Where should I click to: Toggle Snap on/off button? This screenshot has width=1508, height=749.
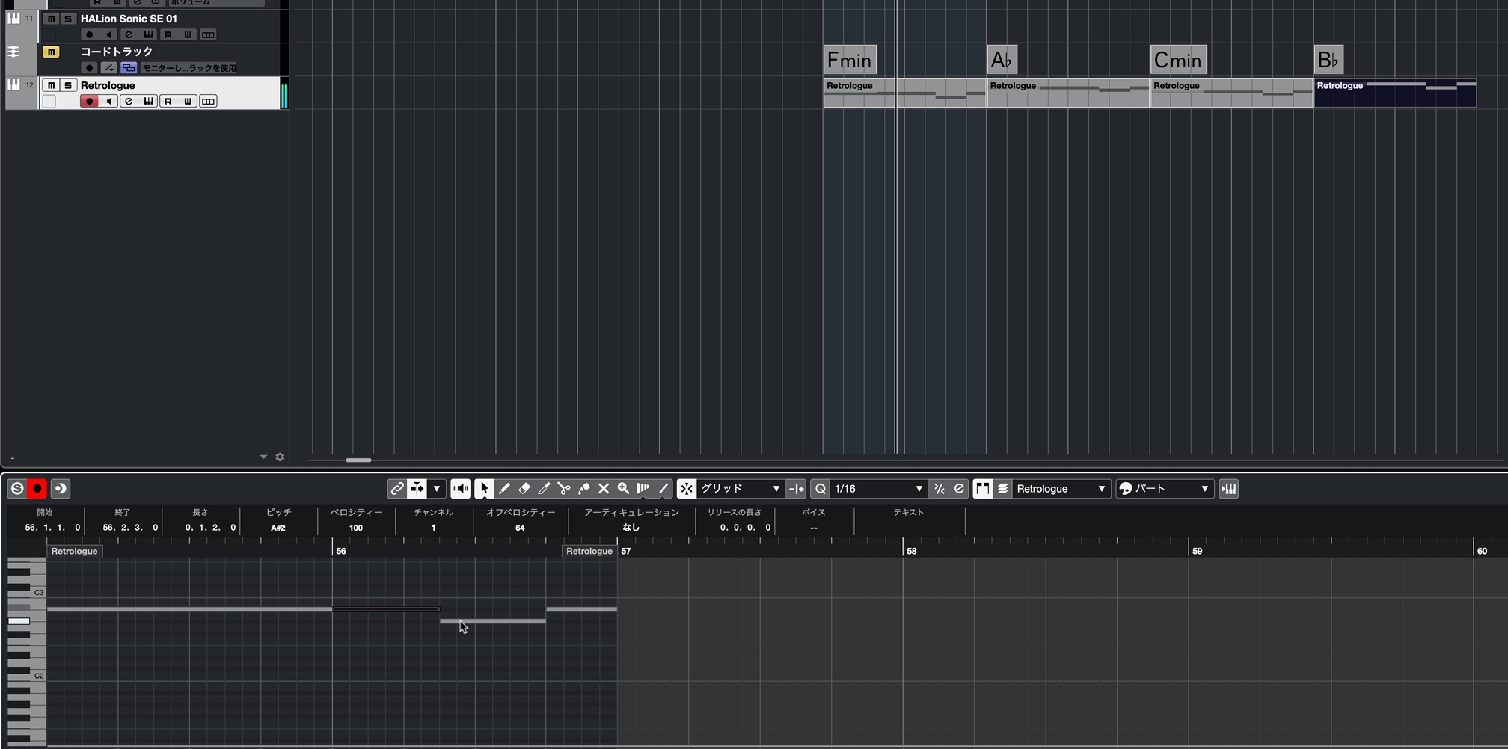(687, 489)
